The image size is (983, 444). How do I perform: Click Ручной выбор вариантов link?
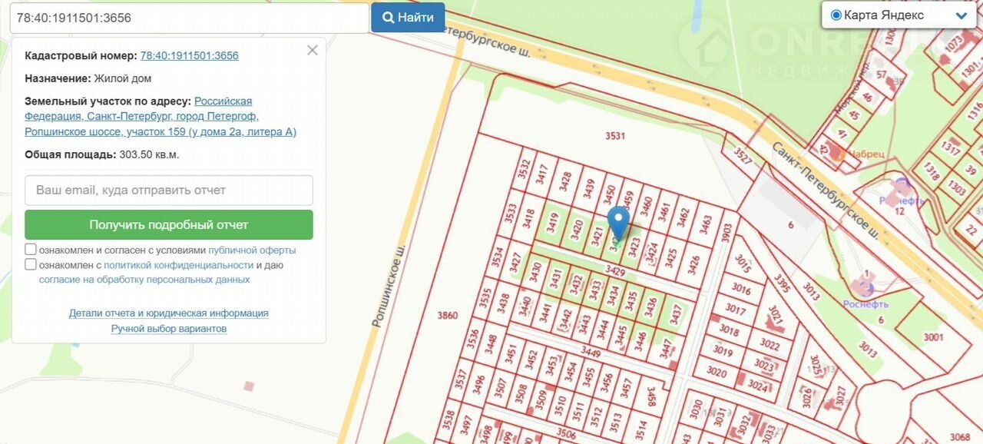point(169,329)
